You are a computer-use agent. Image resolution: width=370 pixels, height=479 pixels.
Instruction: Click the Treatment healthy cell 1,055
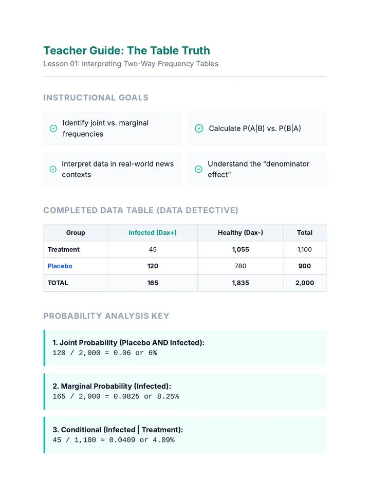pos(240,250)
